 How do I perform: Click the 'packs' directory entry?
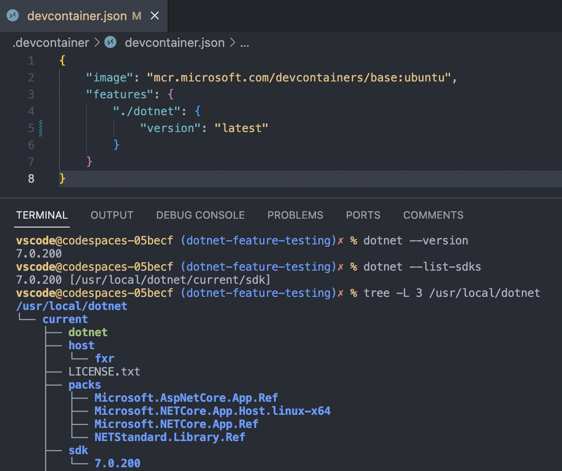pyautogui.click(x=85, y=385)
